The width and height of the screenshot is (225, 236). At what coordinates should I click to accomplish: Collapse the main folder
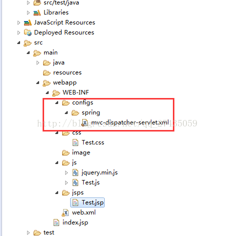(x=28, y=53)
